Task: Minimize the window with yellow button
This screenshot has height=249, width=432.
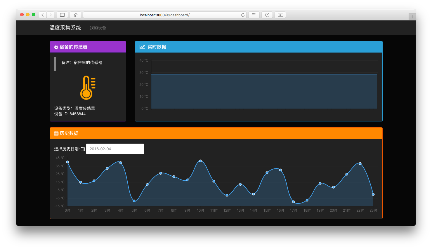Action: [28, 15]
